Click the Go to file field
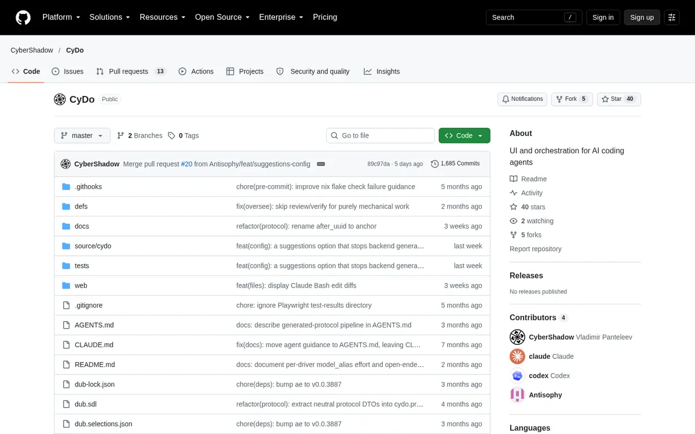695x434 pixels. pos(381,135)
